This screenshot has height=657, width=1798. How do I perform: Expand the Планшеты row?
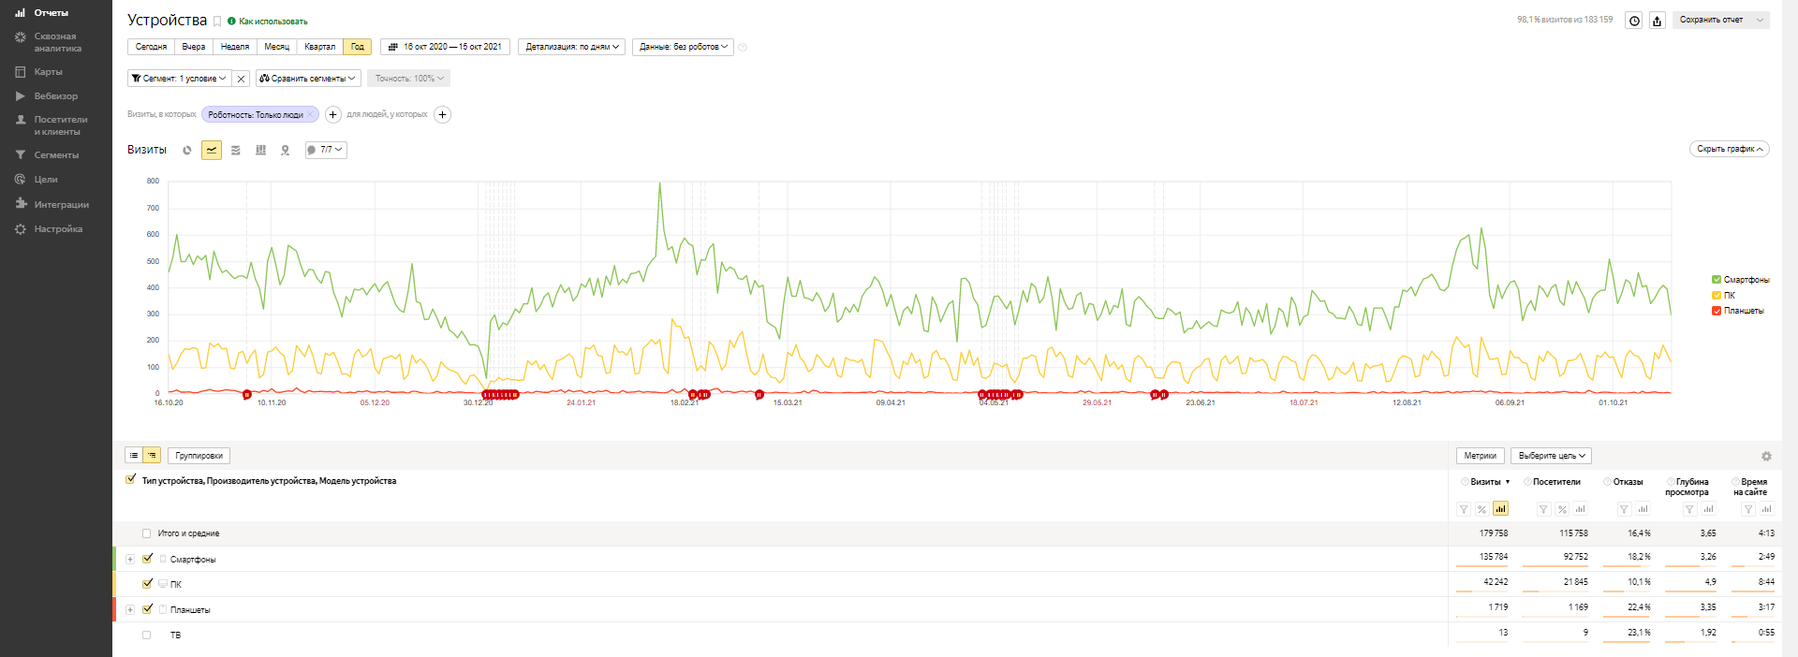click(x=130, y=609)
